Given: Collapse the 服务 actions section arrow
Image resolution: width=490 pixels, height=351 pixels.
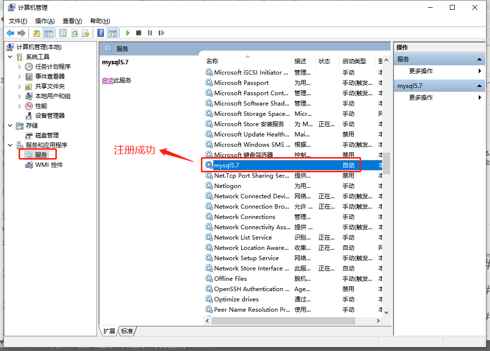Looking at the screenshot, I should coord(479,59).
